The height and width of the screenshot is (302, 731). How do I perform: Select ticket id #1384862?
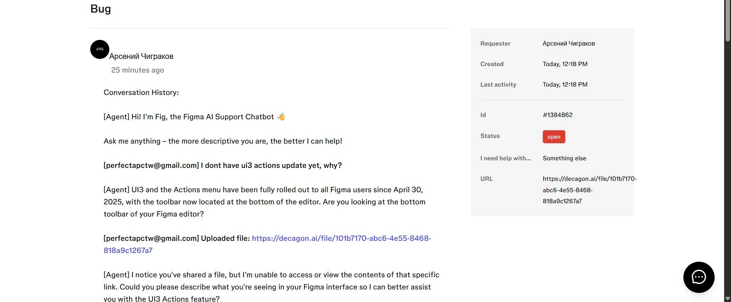coord(558,115)
